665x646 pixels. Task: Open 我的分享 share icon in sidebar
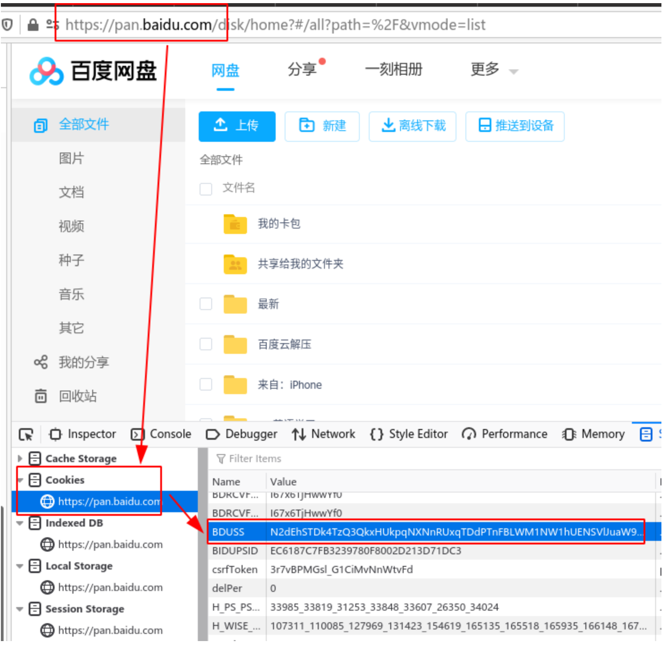41,362
